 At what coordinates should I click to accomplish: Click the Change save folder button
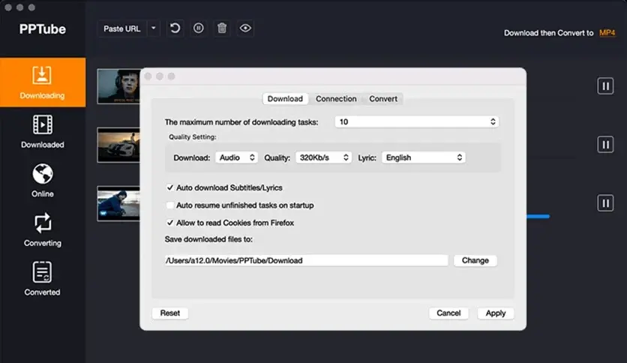pos(475,260)
